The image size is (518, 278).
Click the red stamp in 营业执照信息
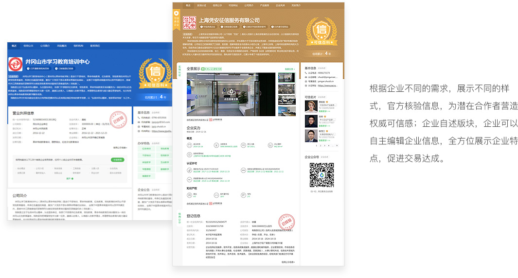pos(117,120)
